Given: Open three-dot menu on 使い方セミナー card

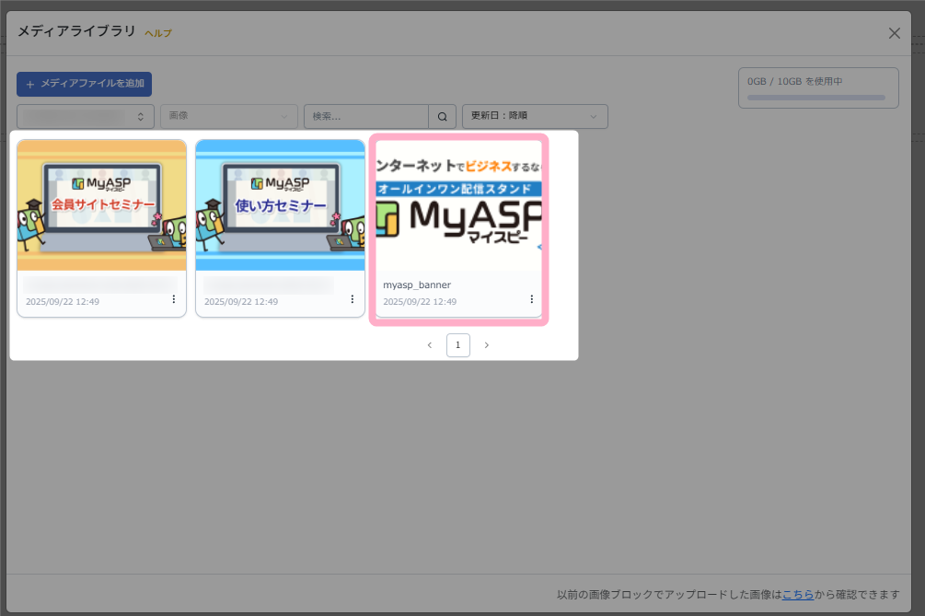Looking at the screenshot, I should [x=353, y=299].
